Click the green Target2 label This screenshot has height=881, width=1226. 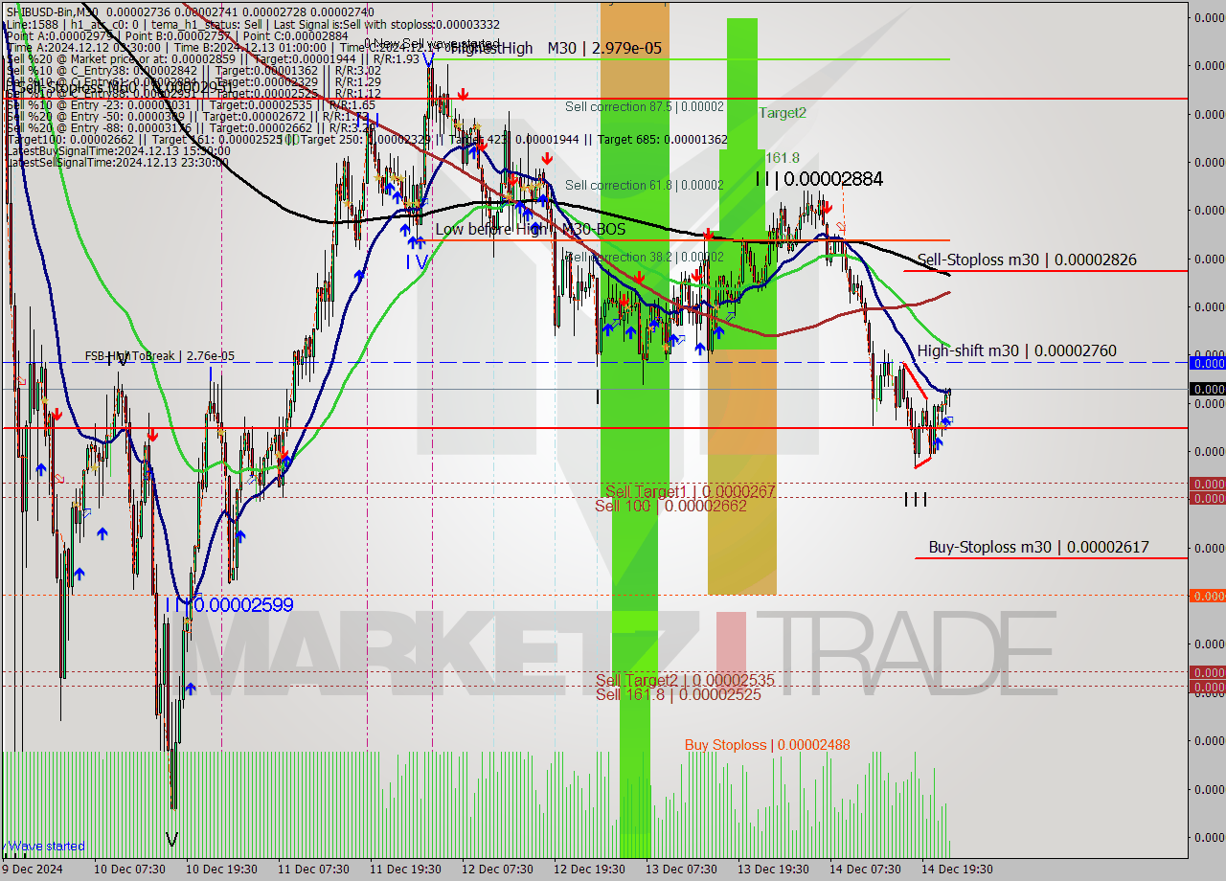[x=783, y=113]
